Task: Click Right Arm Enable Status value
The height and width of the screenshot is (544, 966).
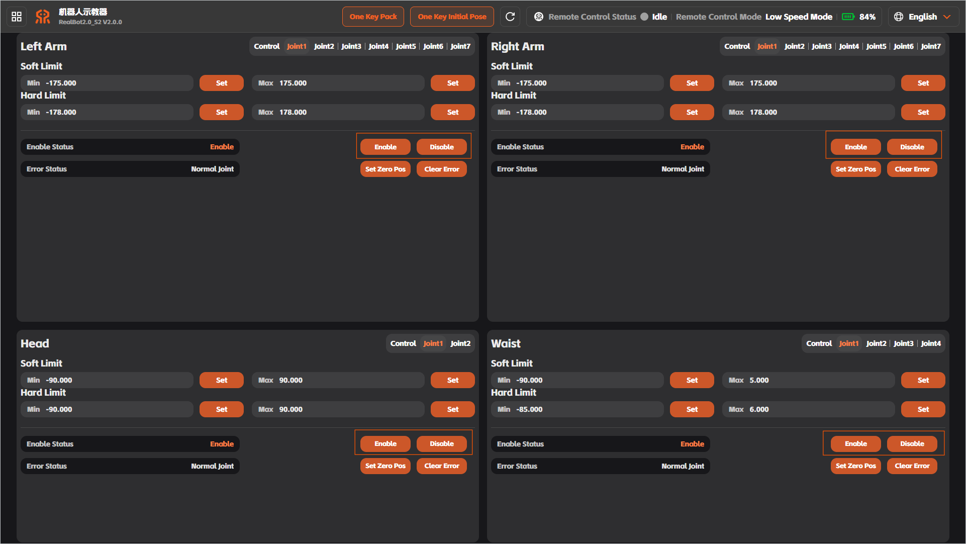Action: tap(692, 147)
